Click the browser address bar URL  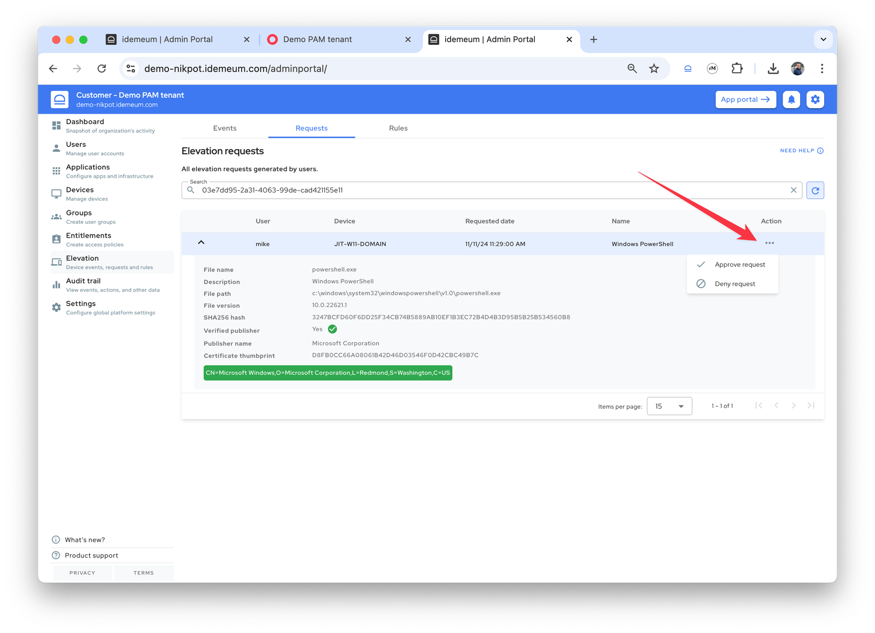click(236, 68)
